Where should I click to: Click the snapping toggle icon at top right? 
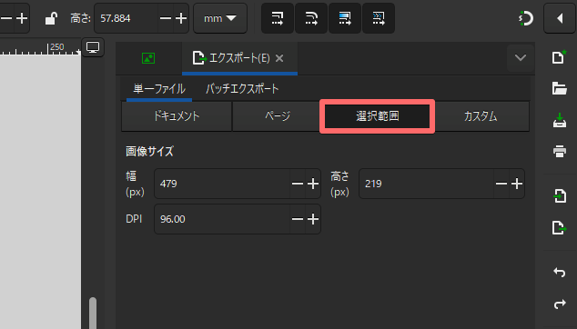(526, 18)
